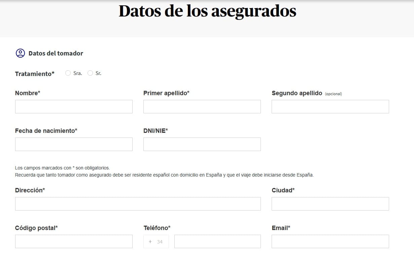Click the Código postal* label

click(x=36, y=228)
